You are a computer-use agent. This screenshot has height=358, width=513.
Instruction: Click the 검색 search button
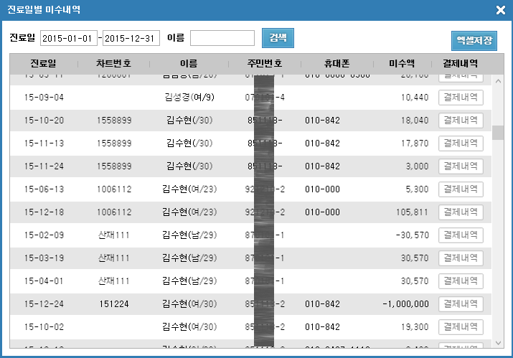278,38
